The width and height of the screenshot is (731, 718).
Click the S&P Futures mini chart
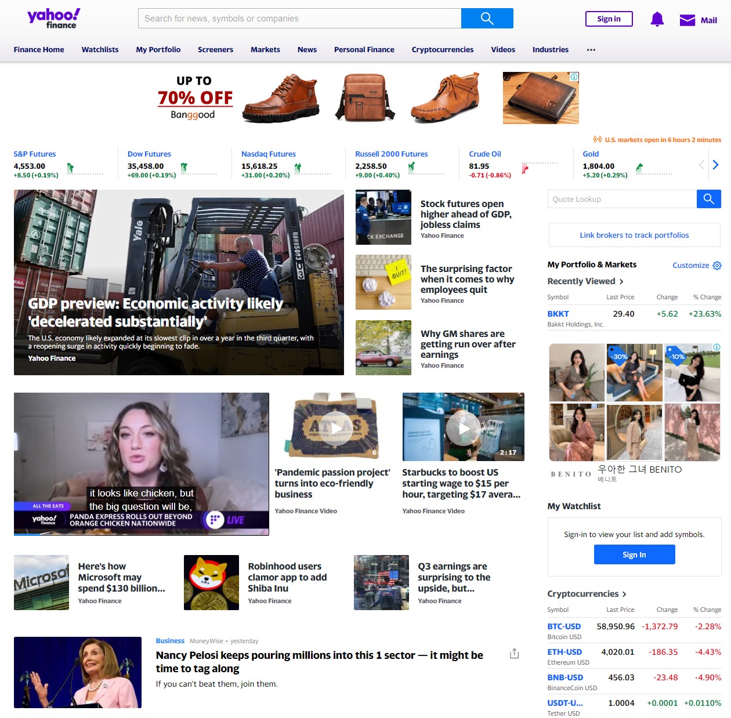pyautogui.click(x=85, y=169)
